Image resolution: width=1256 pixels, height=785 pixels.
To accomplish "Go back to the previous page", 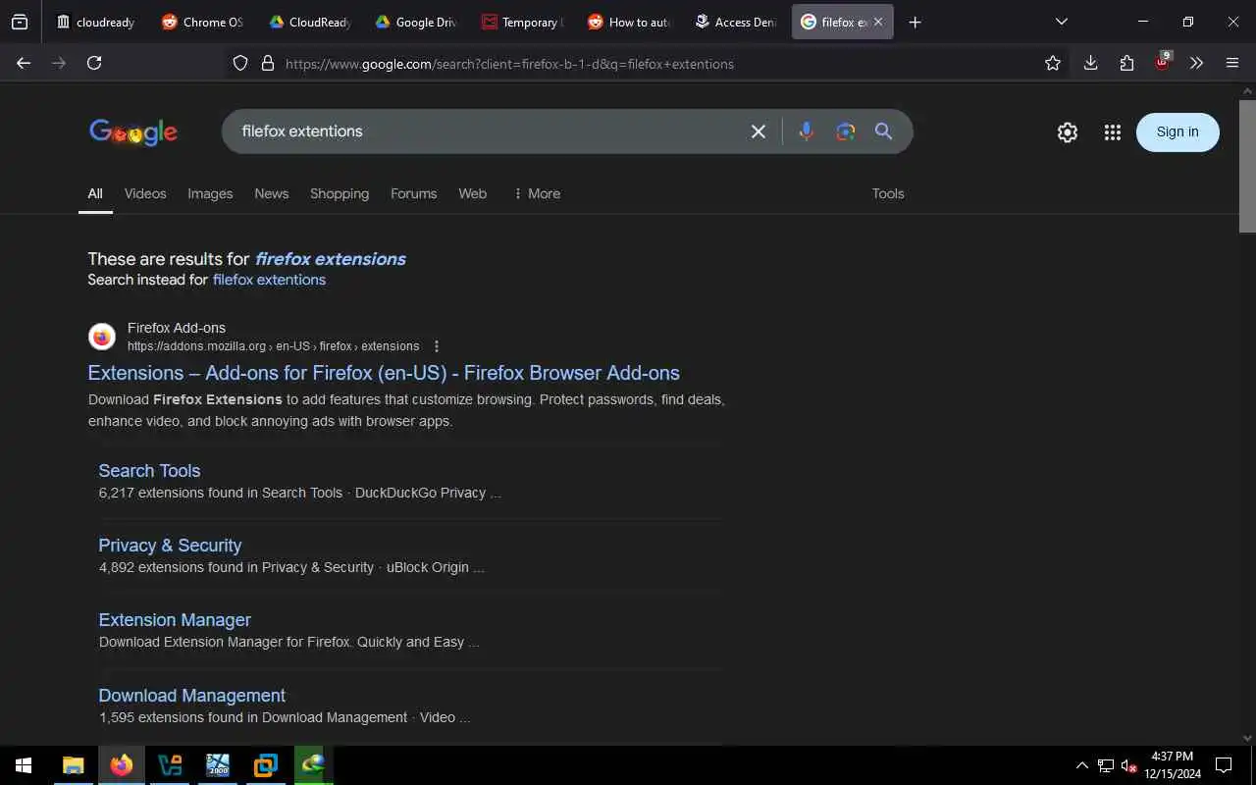I will click(x=24, y=63).
